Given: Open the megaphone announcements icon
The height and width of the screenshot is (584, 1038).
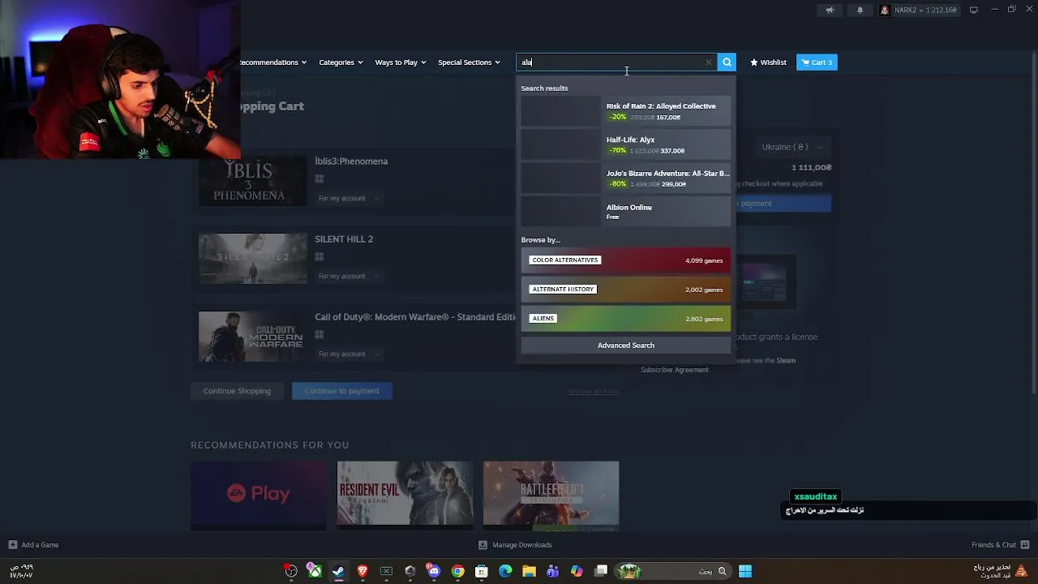Looking at the screenshot, I should (830, 10).
